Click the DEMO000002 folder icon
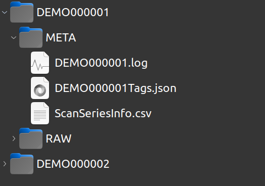 click(22, 164)
